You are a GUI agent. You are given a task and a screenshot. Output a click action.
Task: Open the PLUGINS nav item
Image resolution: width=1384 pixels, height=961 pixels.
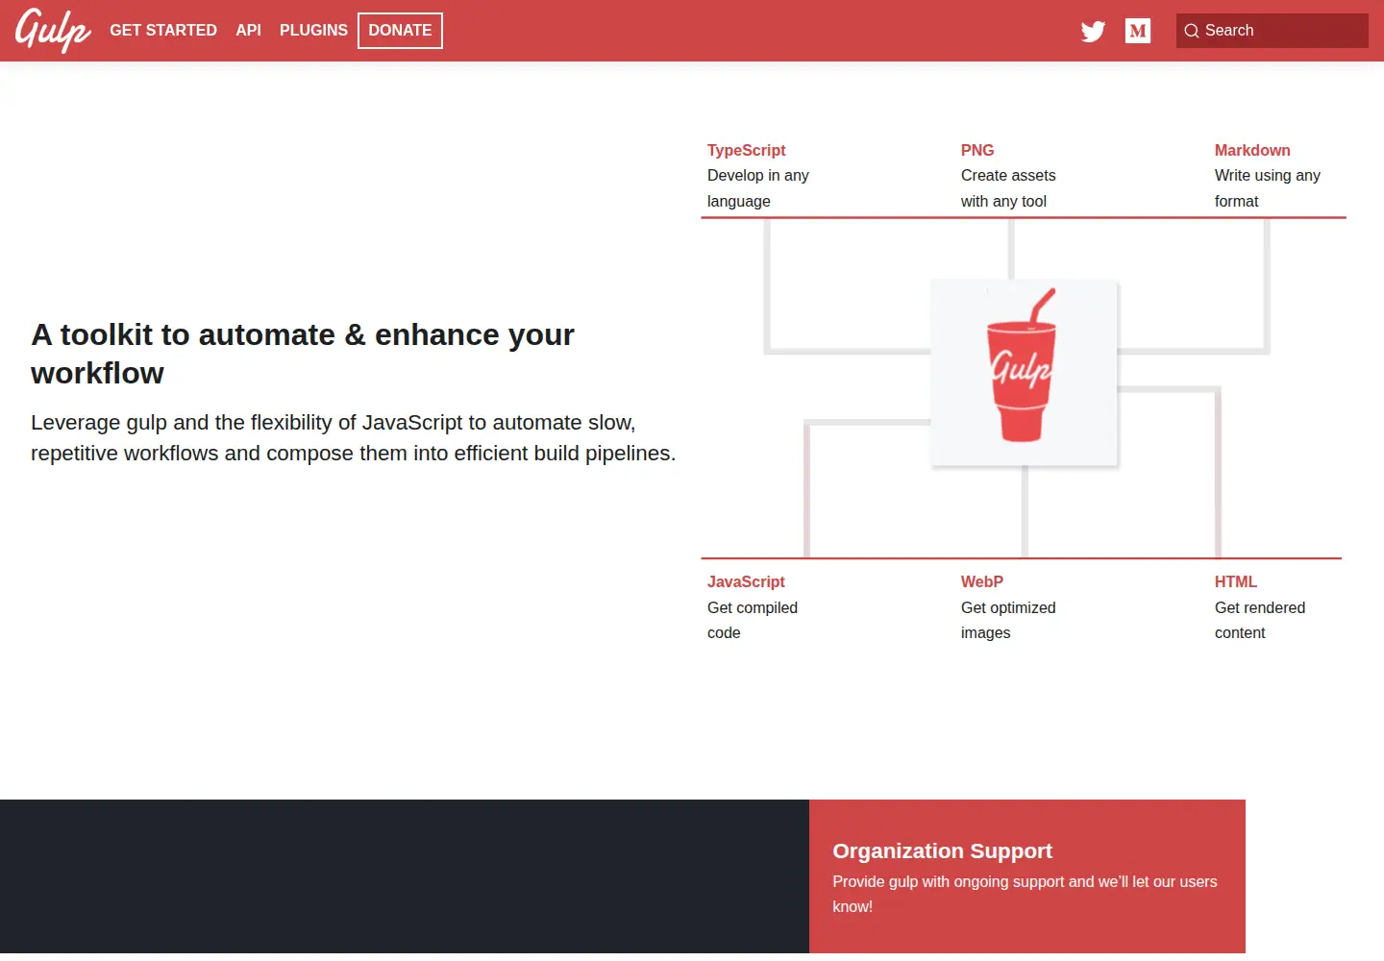(x=313, y=31)
